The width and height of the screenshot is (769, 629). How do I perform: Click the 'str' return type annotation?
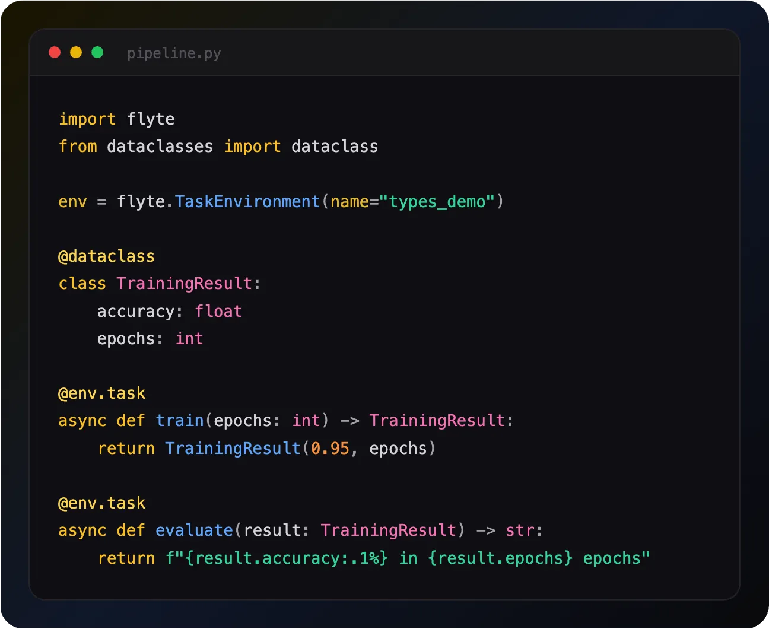point(520,530)
